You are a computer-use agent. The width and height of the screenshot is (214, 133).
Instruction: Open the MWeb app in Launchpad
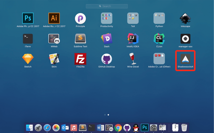(54, 39)
